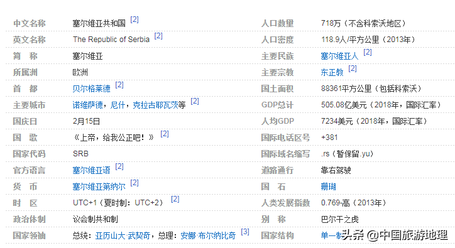The height and width of the screenshot is (248, 455).
Task: Click the area value 88361平方公里
Action: tap(346, 89)
